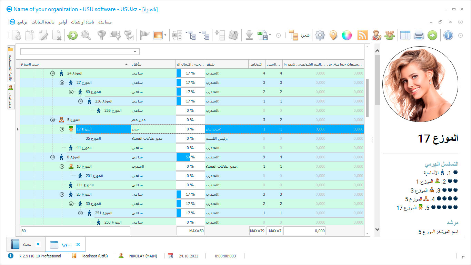The image size is (471, 265).
Task: Open the مساعدة menu
Action: (x=105, y=22)
